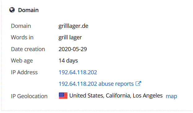The height and width of the screenshot is (113, 193).
Task: Open the map link for IP geolocation
Action: coord(171,96)
